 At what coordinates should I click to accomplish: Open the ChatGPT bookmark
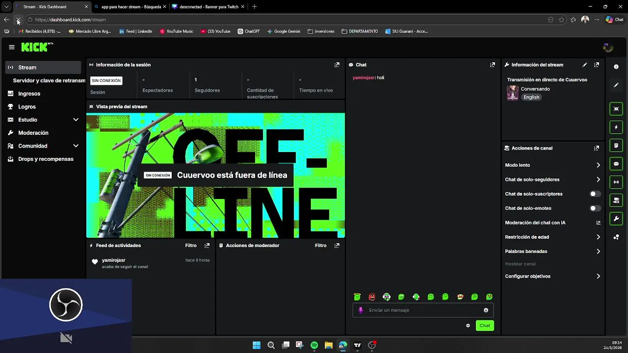pos(249,31)
